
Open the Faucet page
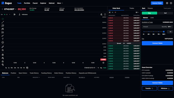35,3
